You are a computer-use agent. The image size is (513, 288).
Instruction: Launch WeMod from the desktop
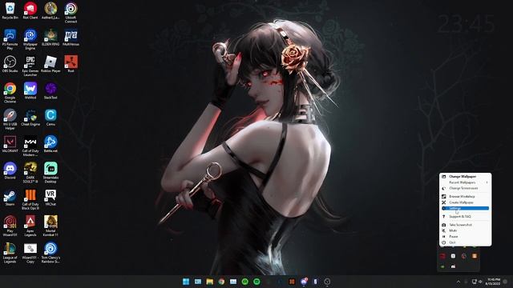(x=30, y=90)
